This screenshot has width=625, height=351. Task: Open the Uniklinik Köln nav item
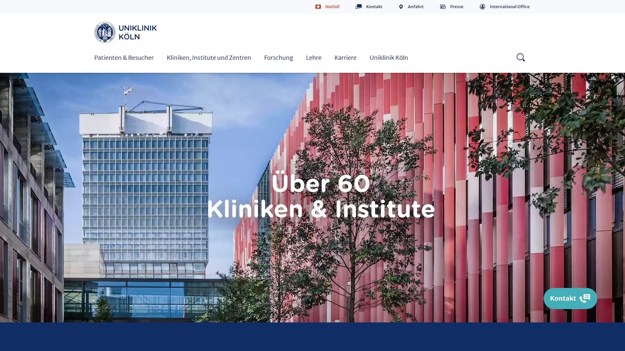[x=389, y=57]
